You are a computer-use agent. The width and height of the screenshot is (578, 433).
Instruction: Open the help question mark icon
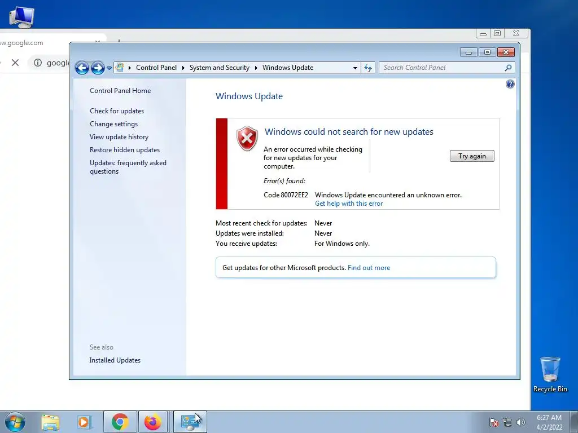pyautogui.click(x=510, y=85)
